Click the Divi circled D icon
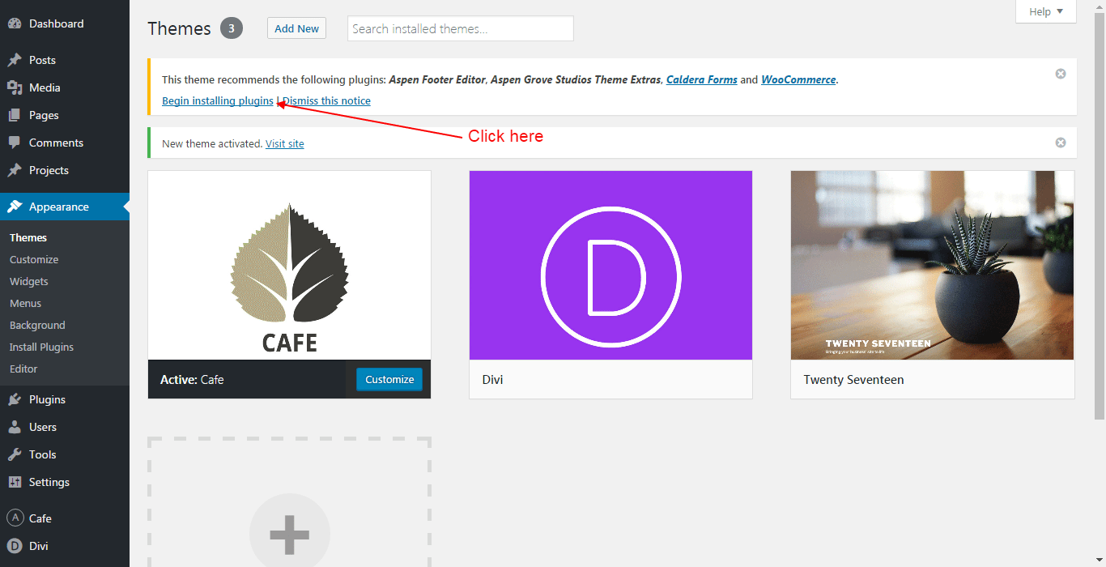1106x567 pixels. point(15,546)
